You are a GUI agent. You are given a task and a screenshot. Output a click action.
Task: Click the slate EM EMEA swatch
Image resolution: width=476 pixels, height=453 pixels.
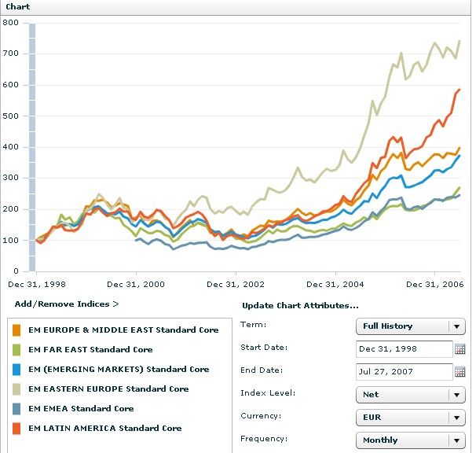[17, 408]
